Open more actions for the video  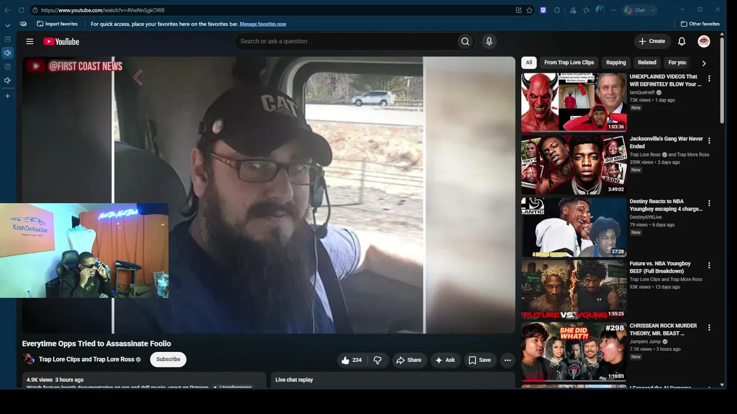tap(507, 360)
